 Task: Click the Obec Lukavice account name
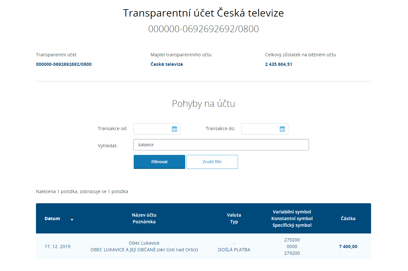(x=144, y=243)
